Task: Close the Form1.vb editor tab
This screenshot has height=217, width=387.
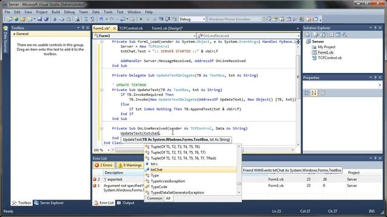Action: (x=114, y=28)
